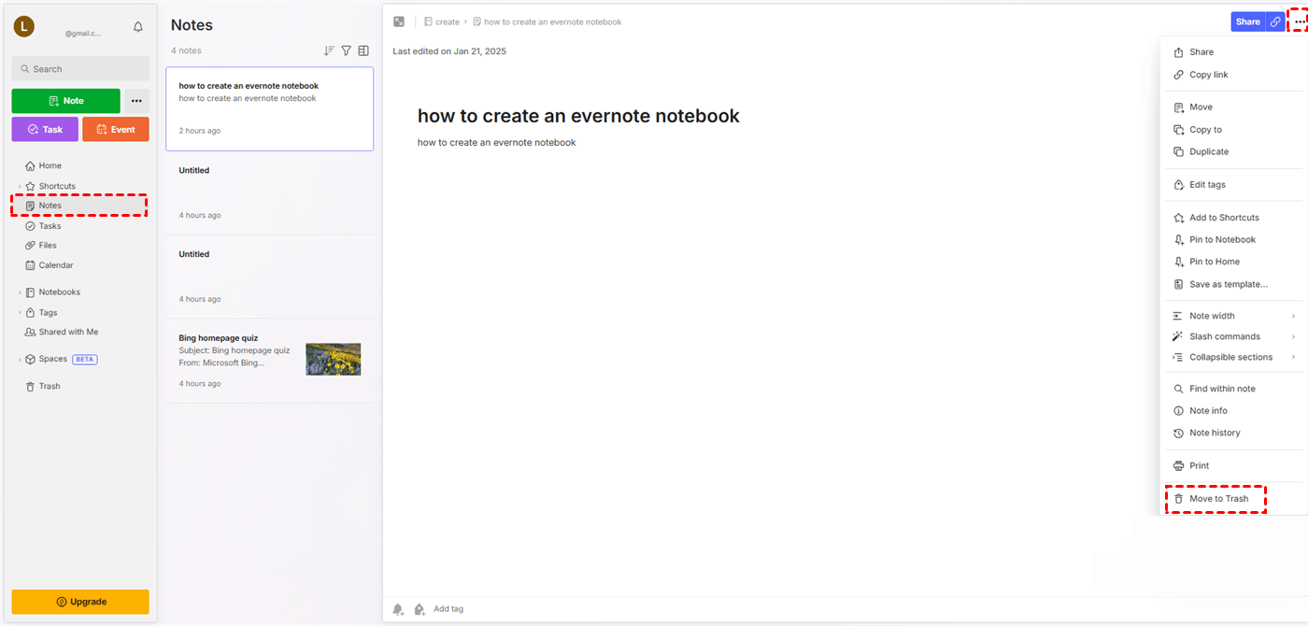
Task: Open Tags in sidebar
Action: 48,313
